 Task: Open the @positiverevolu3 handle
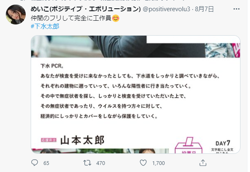pyautogui.click(x=166, y=9)
